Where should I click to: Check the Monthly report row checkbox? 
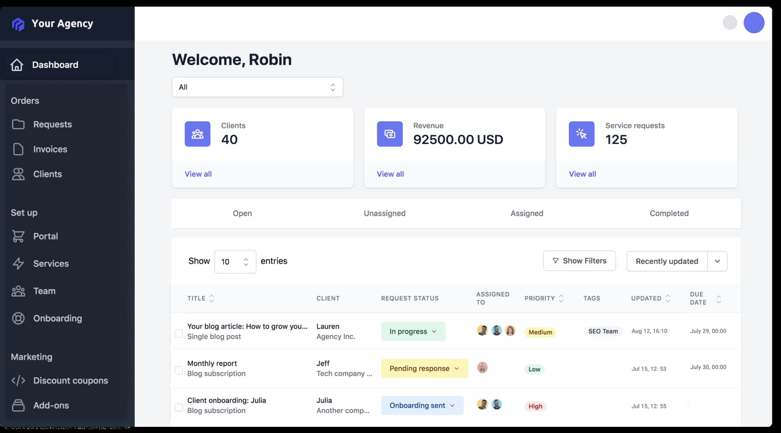[179, 370]
